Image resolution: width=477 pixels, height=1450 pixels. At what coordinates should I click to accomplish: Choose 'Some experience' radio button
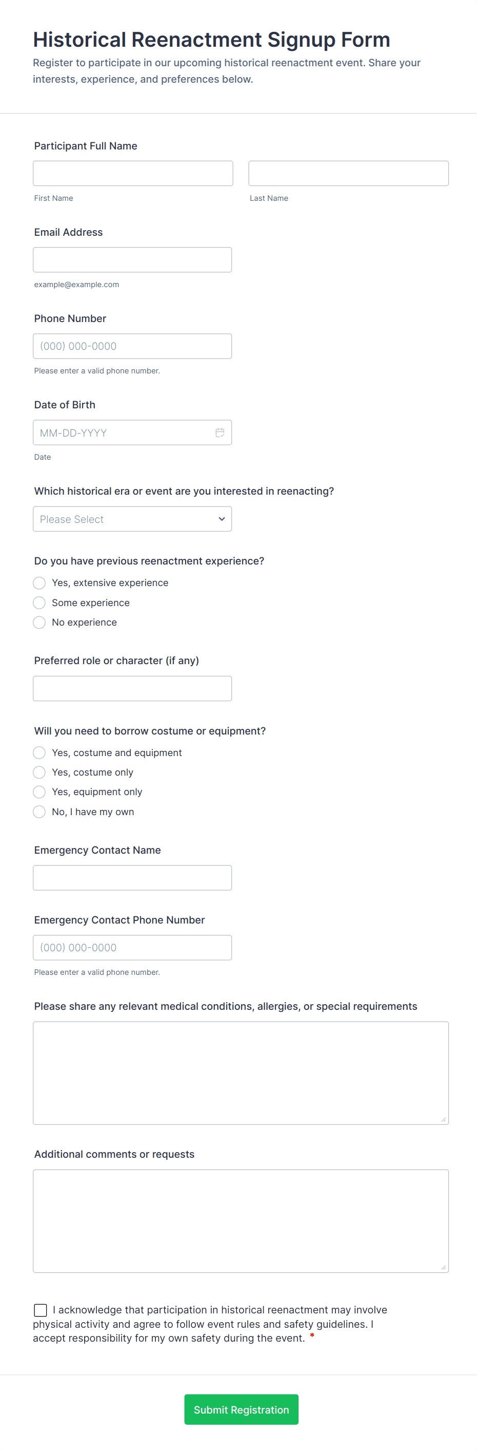pyautogui.click(x=39, y=603)
